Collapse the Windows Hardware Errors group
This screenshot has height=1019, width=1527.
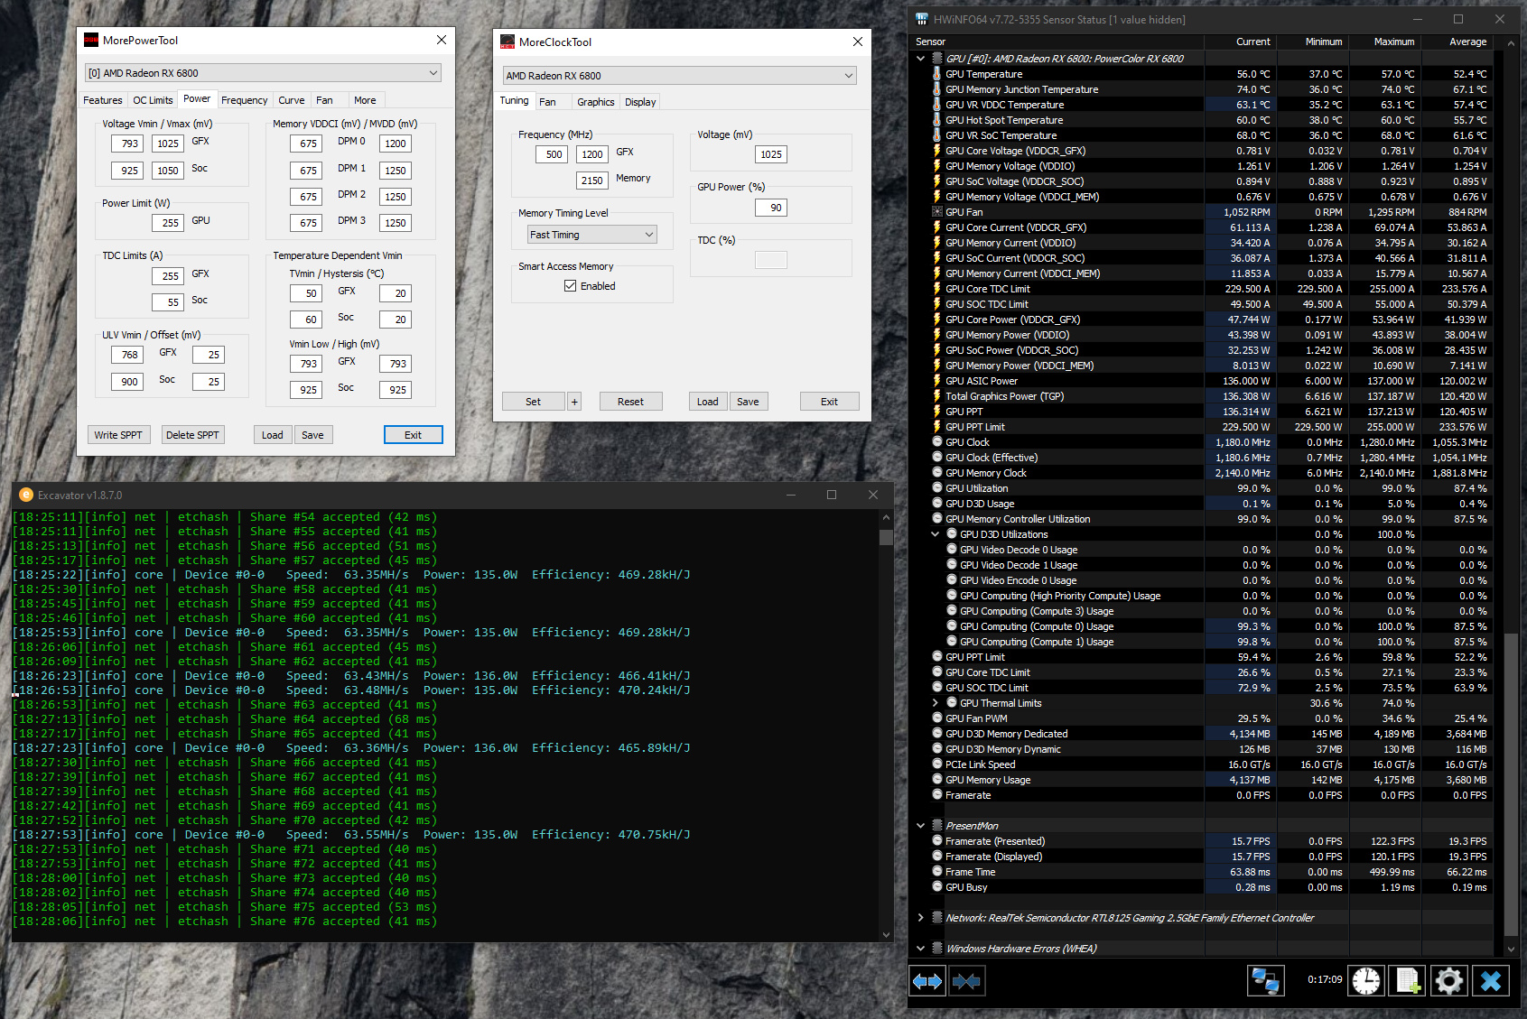point(920,949)
